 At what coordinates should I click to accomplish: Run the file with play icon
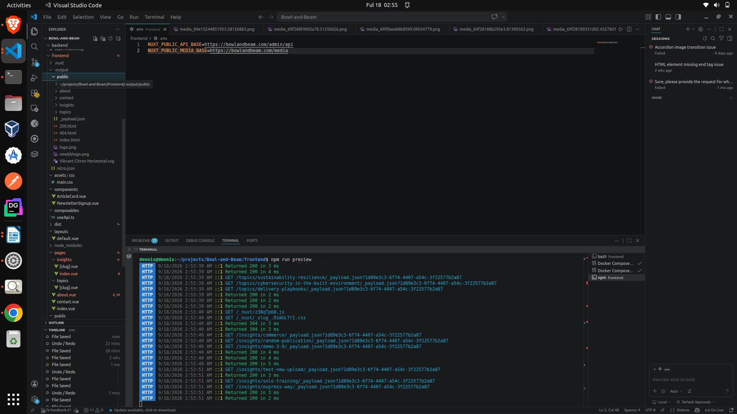[x=621, y=29]
